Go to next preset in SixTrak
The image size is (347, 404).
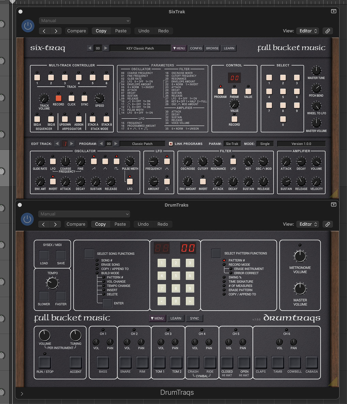(56, 31)
